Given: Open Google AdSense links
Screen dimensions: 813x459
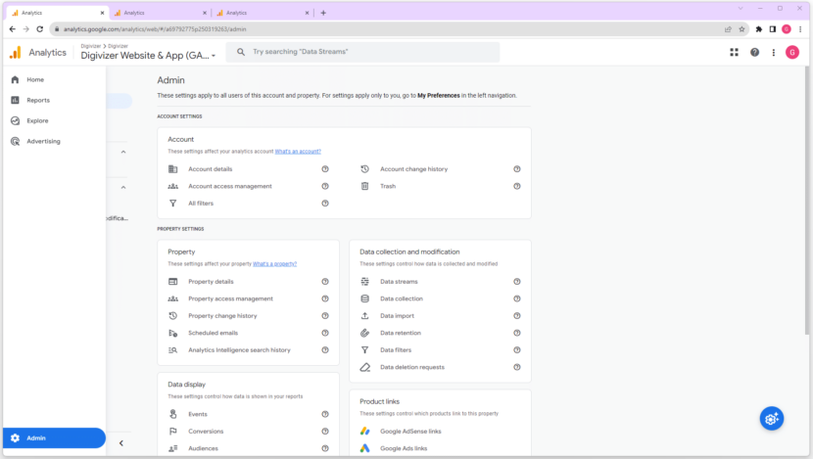Looking at the screenshot, I should click(410, 431).
